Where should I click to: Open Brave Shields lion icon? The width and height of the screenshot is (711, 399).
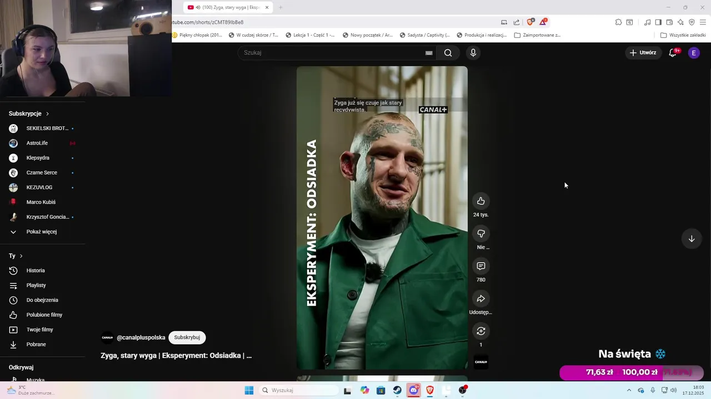(530, 22)
